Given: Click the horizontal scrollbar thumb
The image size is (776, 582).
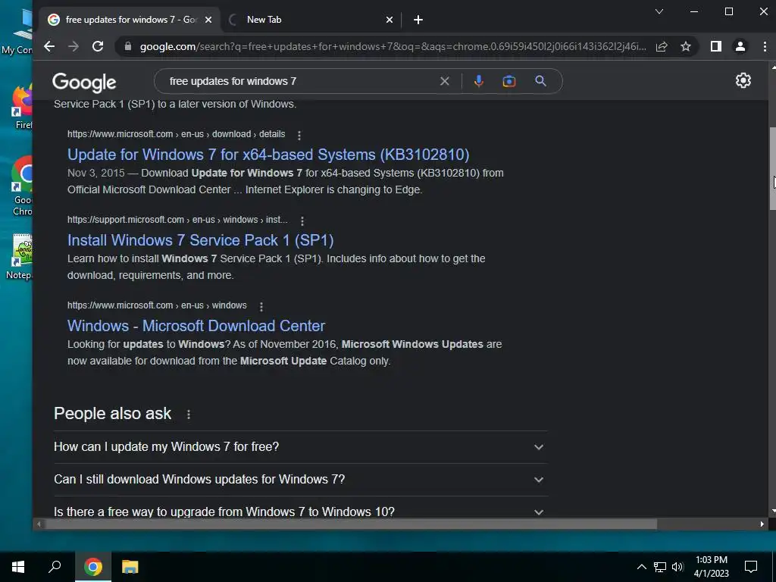Looking at the screenshot, I should click(x=351, y=524).
